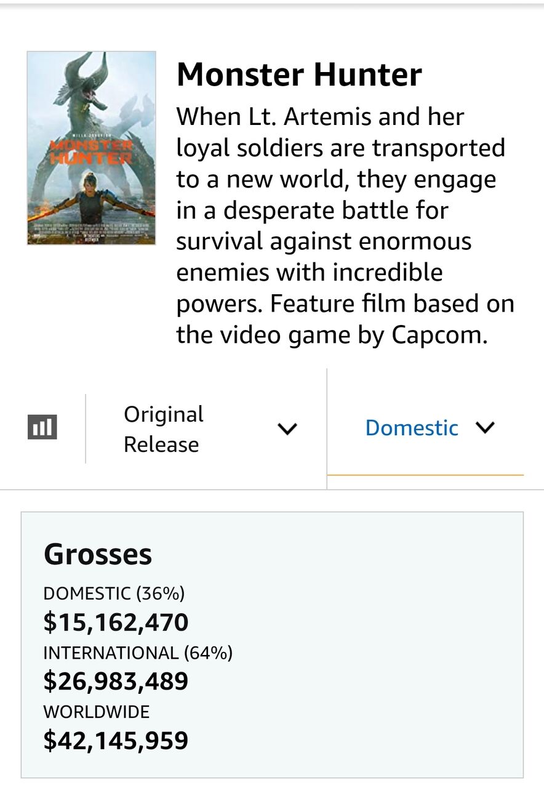Click the Grosses section heading
Viewport: 544px width, 788px height.
(x=98, y=554)
